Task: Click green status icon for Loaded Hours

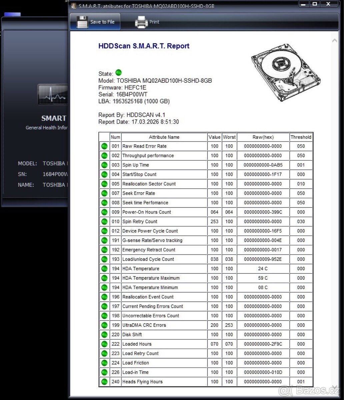Action: click(x=104, y=344)
